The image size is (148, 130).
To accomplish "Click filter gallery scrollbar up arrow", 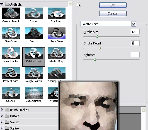I will 70,4.
